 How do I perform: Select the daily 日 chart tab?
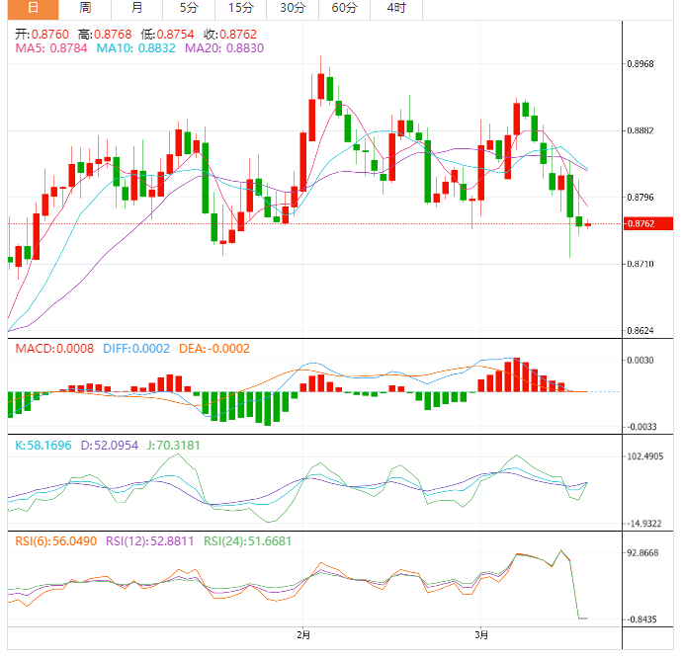(x=33, y=9)
